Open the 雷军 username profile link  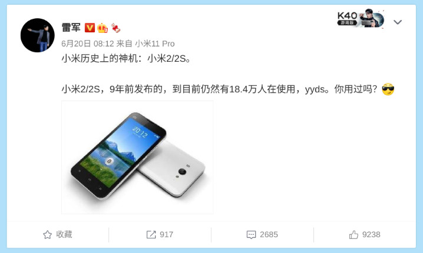pyautogui.click(x=71, y=28)
